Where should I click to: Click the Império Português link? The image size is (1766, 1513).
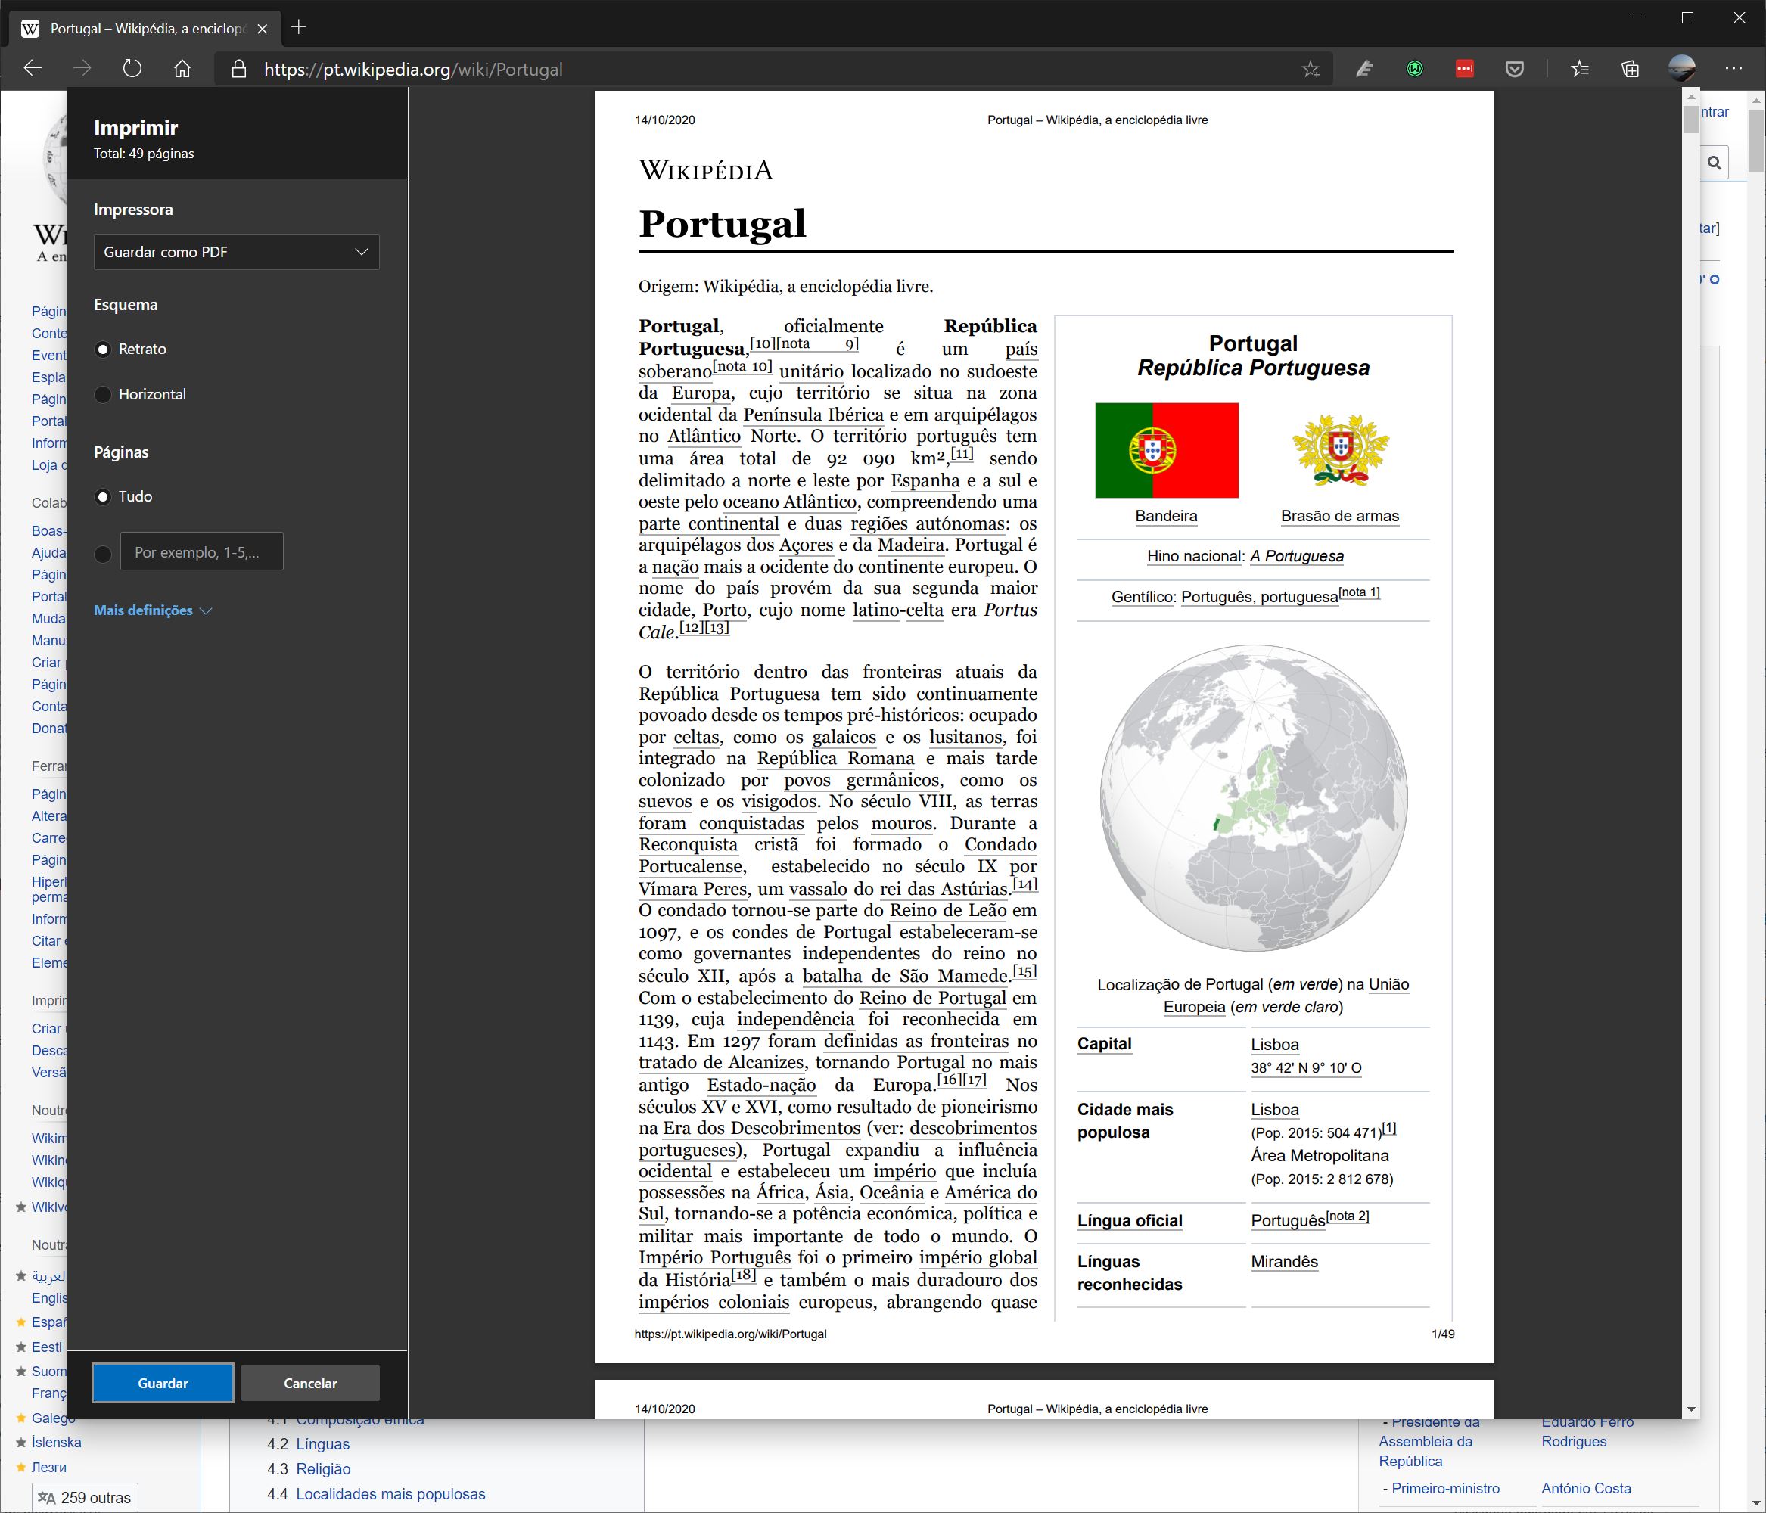point(714,1257)
